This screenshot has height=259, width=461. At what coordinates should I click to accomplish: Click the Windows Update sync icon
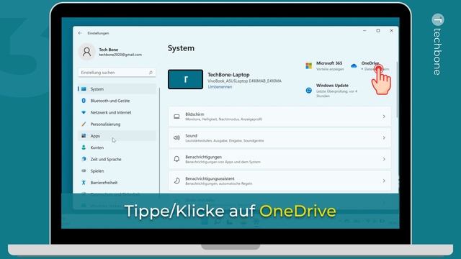coord(309,91)
